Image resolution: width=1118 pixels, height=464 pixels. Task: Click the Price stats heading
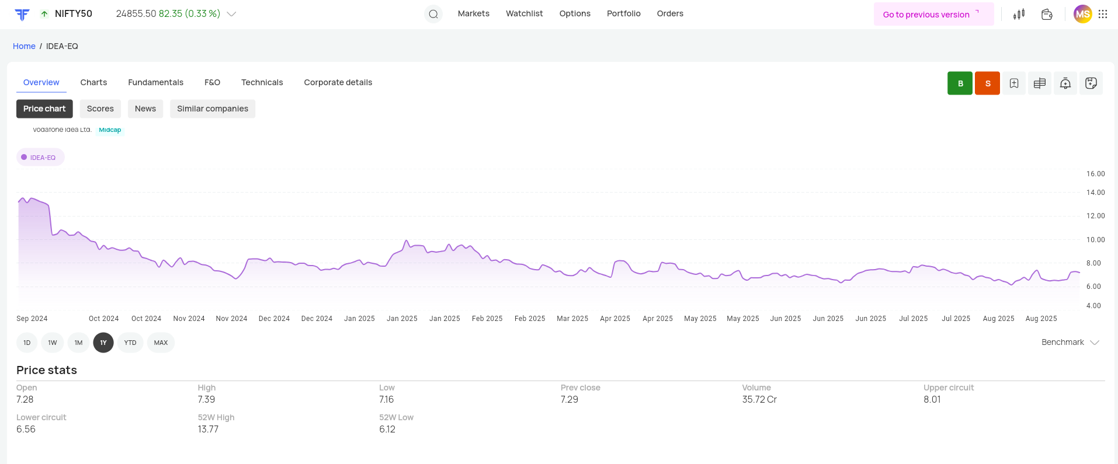coord(47,370)
